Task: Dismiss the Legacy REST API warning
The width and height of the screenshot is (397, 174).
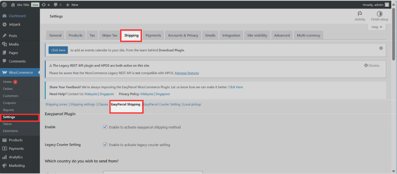Action: point(372,65)
